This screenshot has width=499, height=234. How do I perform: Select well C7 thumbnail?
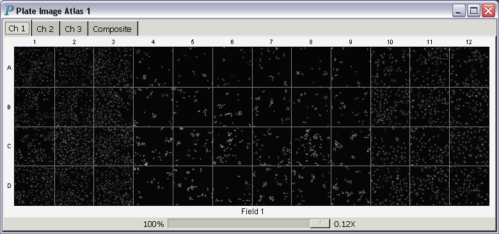[x=272, y=146]
